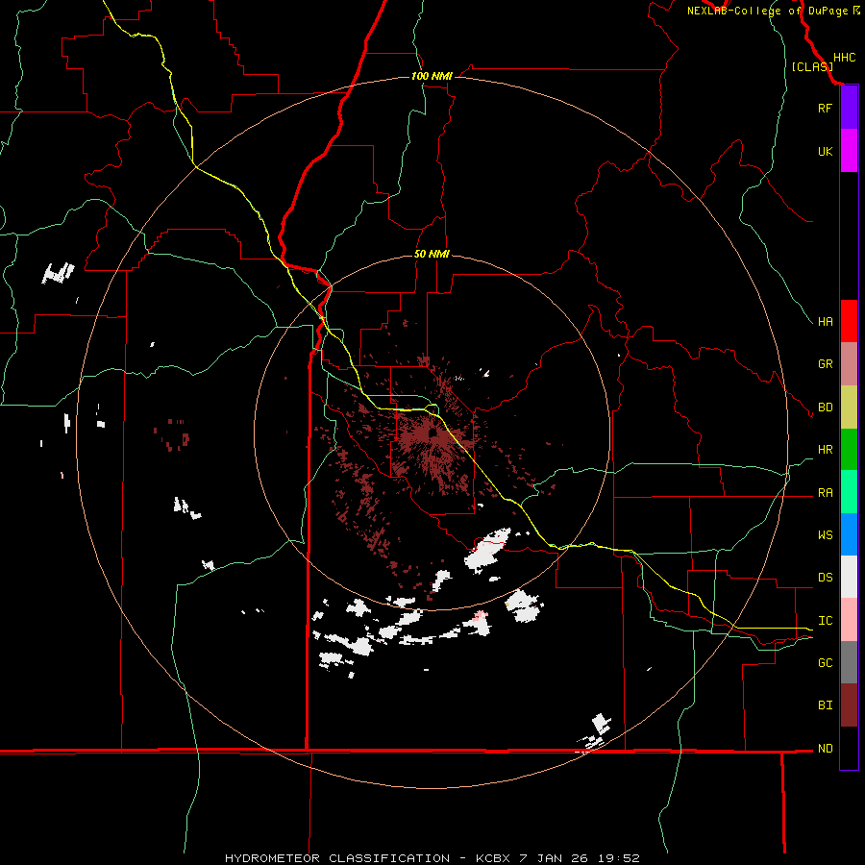Click the 'DS' legend label
Image resolution: width=865 pixels, height=865 pixels.
point(825,578)
